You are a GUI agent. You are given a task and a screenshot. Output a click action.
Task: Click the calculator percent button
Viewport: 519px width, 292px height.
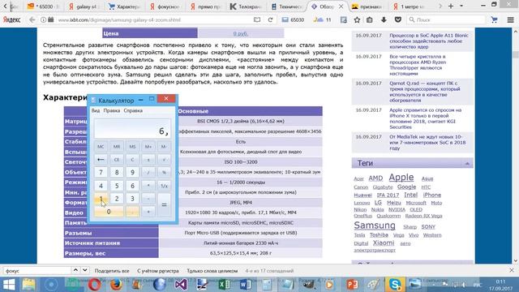164,172
